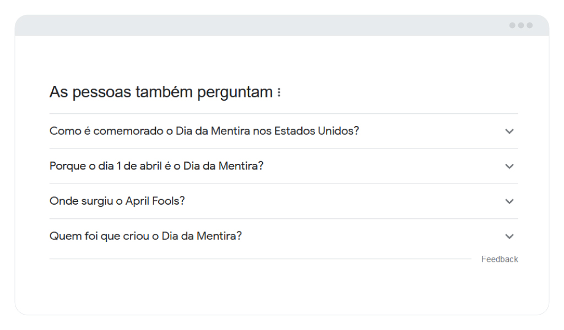This screenshot has height=330, width=564.
Task: Click the word perguntam in the heading
Action: pos(235,92)
